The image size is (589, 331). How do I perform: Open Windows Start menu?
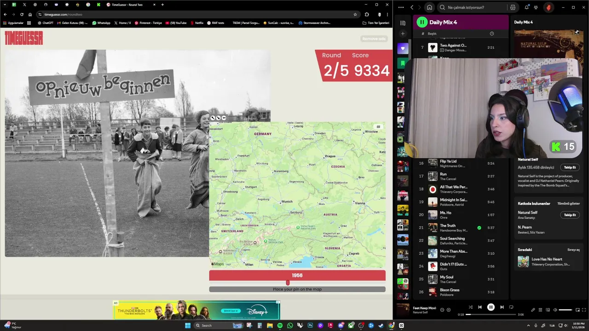188,325
